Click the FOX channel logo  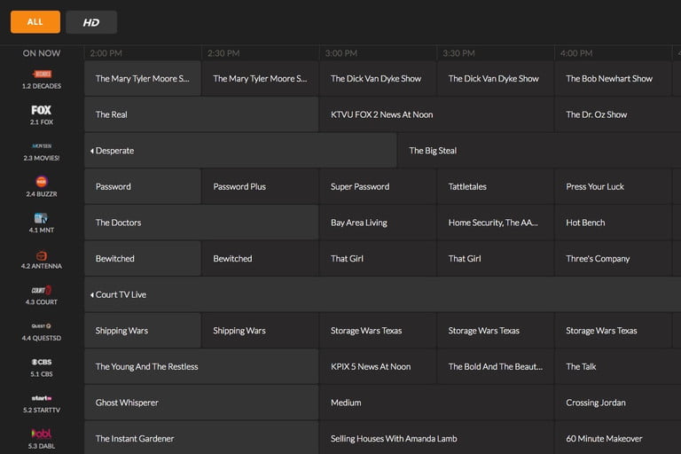(x=42, y=111)
